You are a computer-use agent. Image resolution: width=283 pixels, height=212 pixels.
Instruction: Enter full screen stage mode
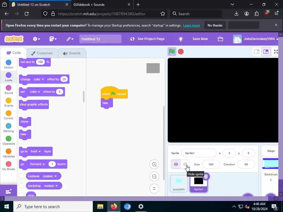pos(276,52)
